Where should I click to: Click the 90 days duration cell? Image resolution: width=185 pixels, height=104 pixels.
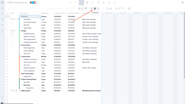click(x=47, y=65)
